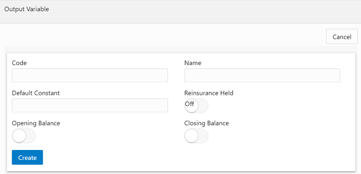Viewport: 361px width, 174px height.
Task: Click the "Name" field label
Action: point(193,63)
